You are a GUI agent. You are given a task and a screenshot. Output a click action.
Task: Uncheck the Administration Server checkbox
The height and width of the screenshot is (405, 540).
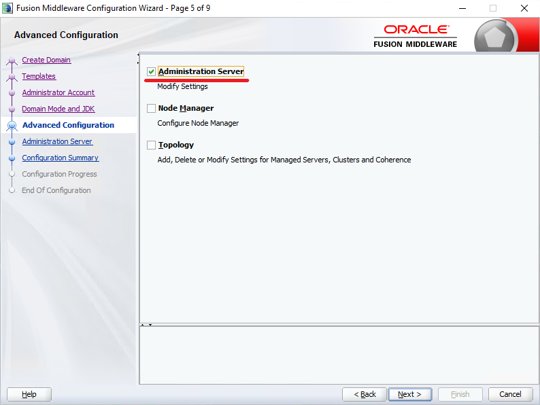tap(151, 71)
